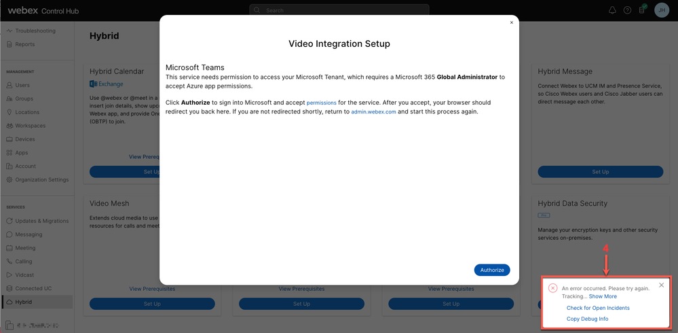
Task: Click the Messaging chat bubble icon
Action: pyautogui.click(x=9, y=234)
